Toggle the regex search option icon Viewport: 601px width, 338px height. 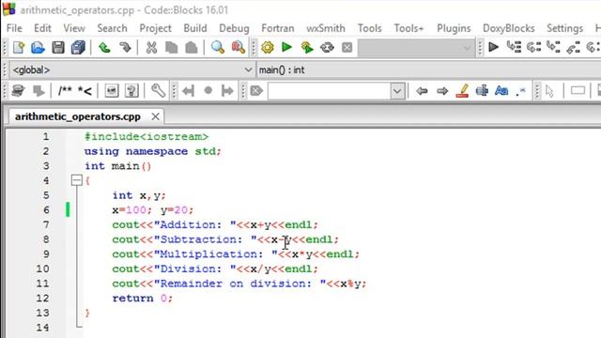click(521, 91)
